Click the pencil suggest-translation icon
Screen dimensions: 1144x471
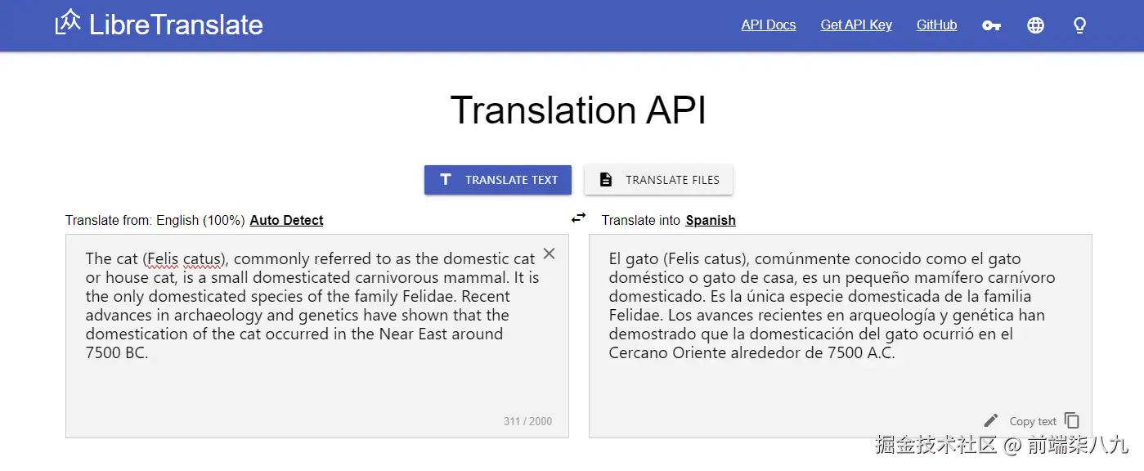[991, 420]
